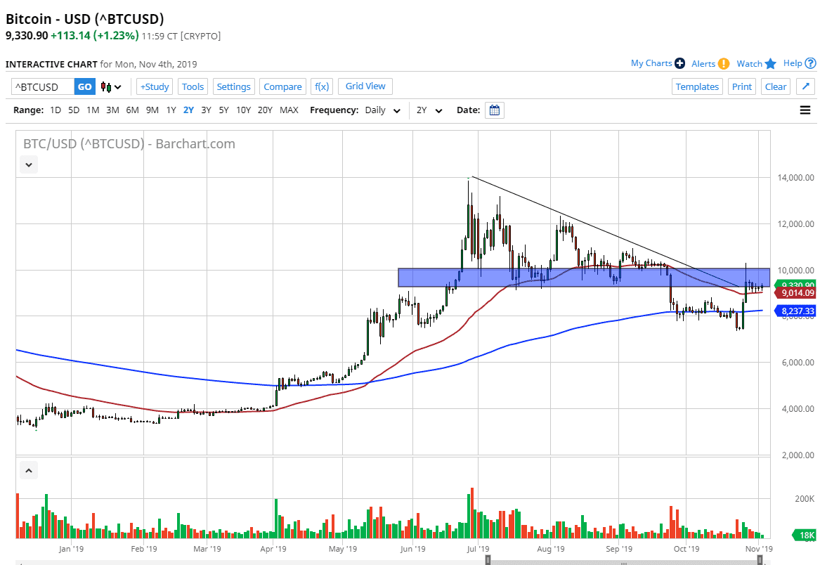Expand chart with the arrow icon
Screen dimensions: 820x565
[805, 86]
